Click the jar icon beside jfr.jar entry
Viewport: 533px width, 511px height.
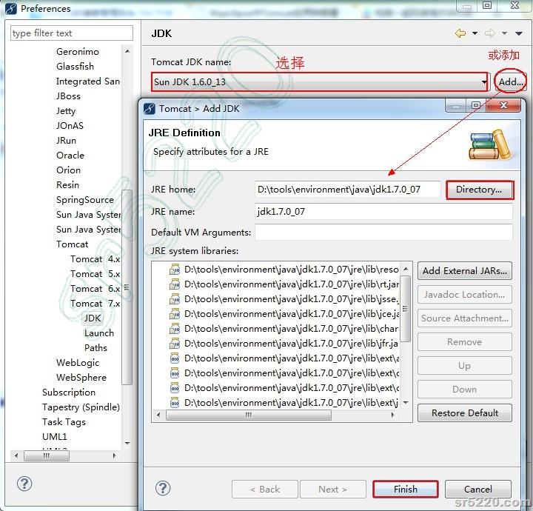click(175, 344)
